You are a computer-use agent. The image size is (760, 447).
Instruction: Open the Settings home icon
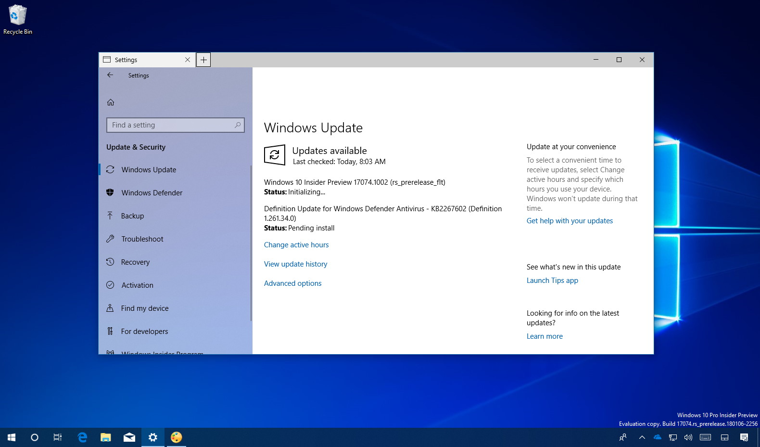point(111,102)
